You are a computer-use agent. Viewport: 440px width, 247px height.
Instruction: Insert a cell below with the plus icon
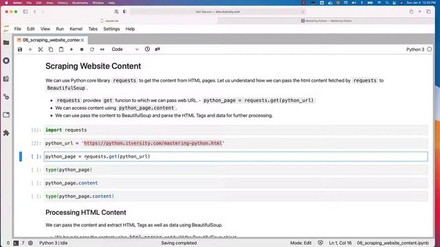click(30, 49)
